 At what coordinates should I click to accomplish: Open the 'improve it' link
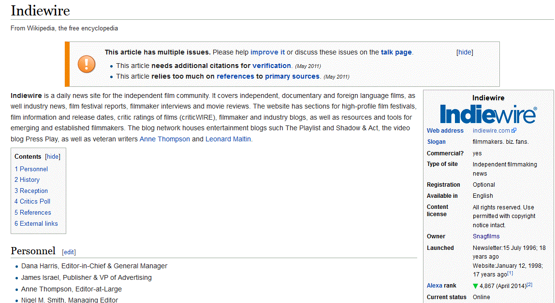click(x=268, y=52)
